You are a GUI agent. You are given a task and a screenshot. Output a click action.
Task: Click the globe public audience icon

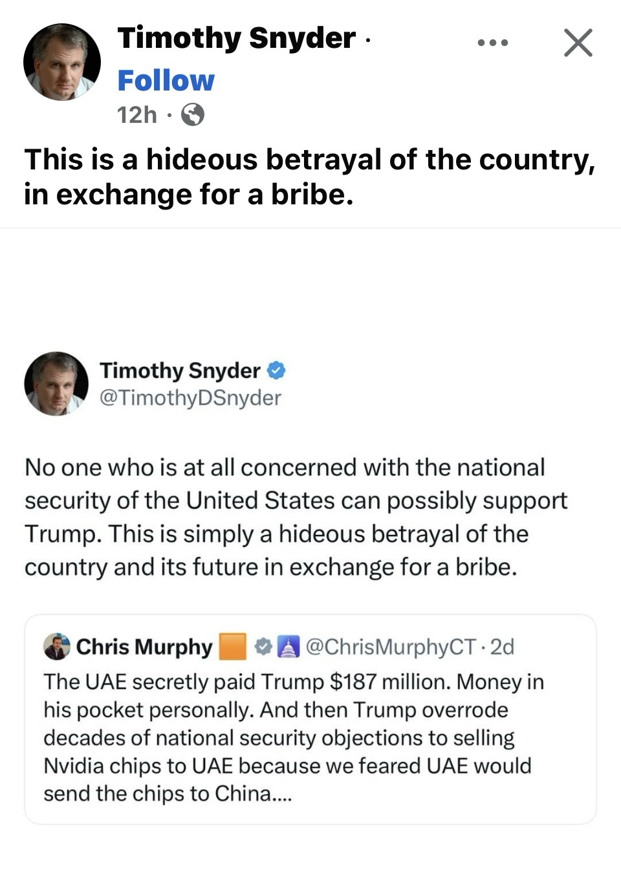coord(192,115)
